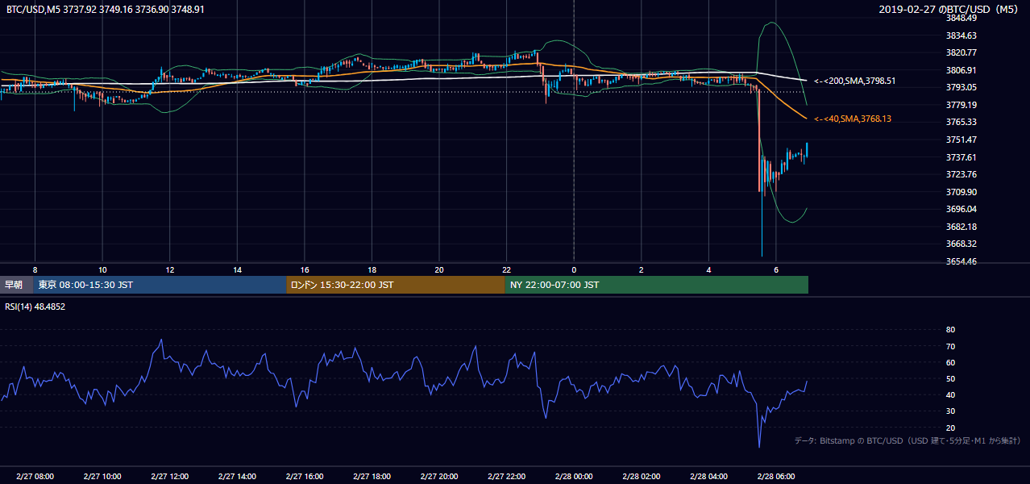
Task: Click RSI scale value 40
Action: click(950, 394)
